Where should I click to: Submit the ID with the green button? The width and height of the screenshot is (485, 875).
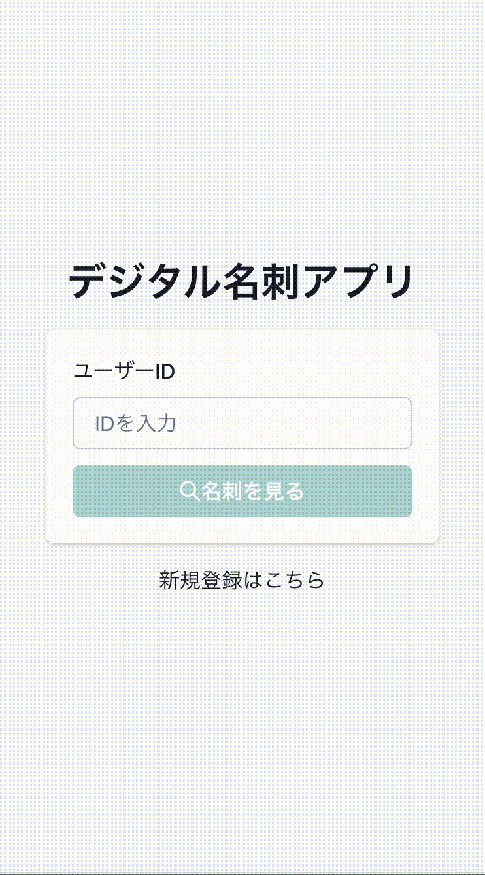pyautogui.click(x=242, y=491)
